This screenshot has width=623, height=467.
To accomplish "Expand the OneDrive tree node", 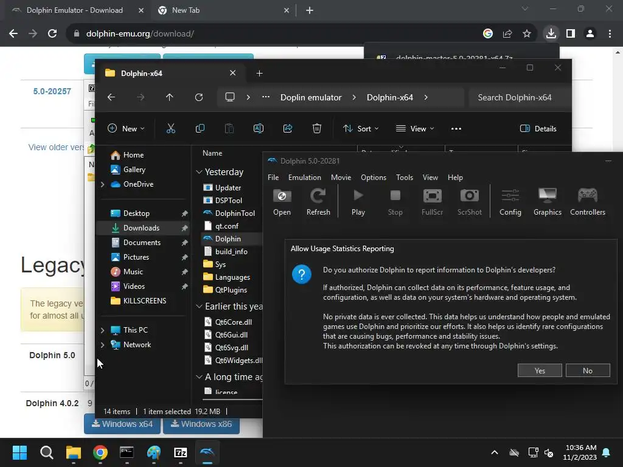I will (102, 184).
